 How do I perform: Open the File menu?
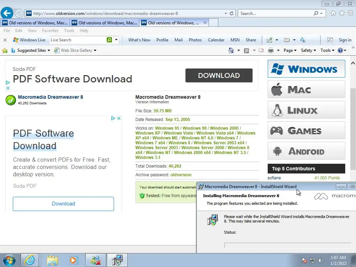pyautogui.click(x=7, y=31)
